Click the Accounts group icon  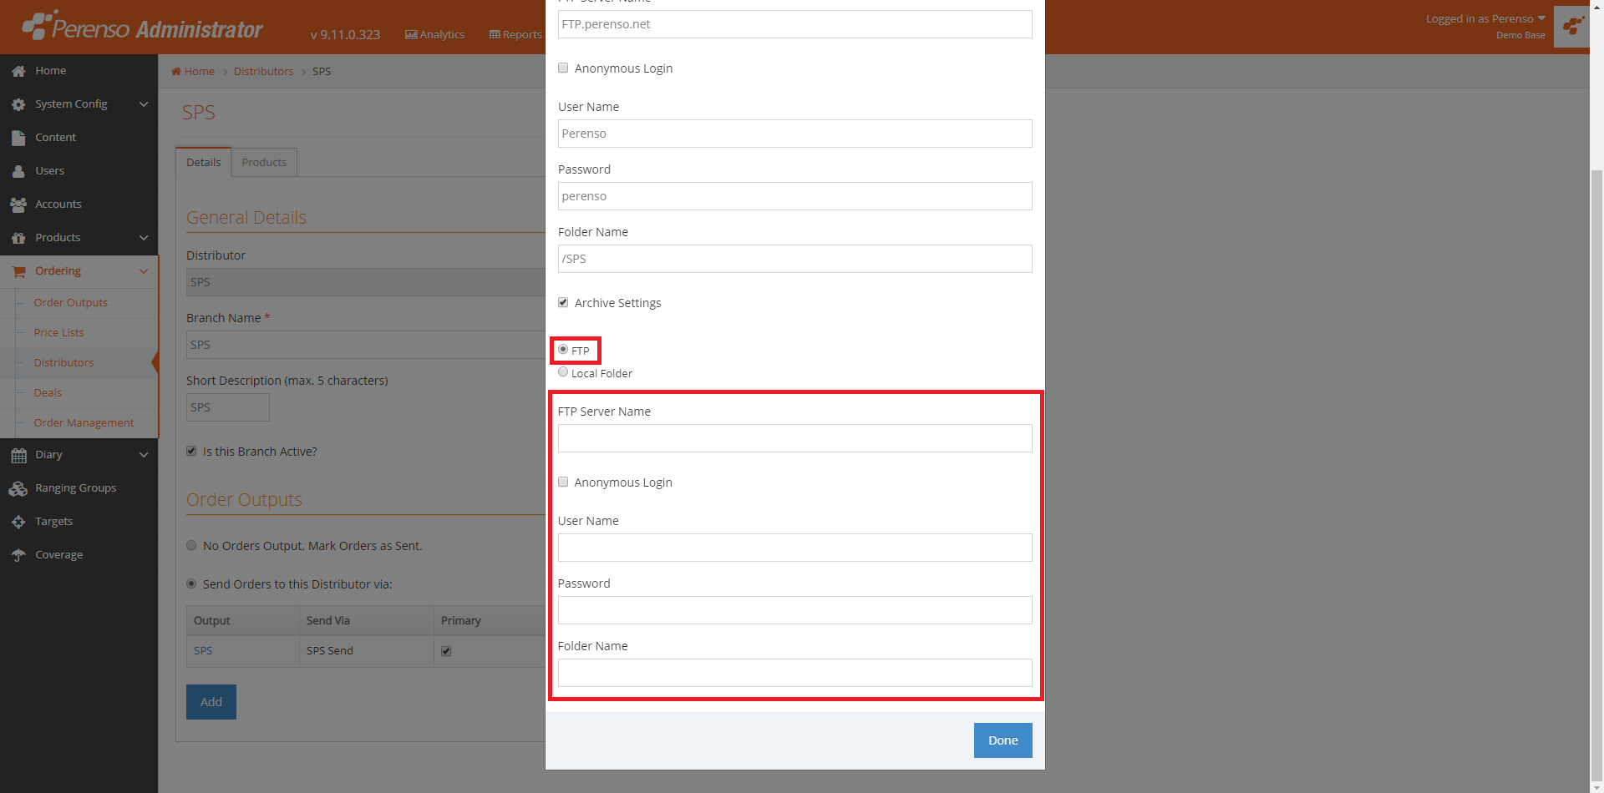tap(18, 205)
